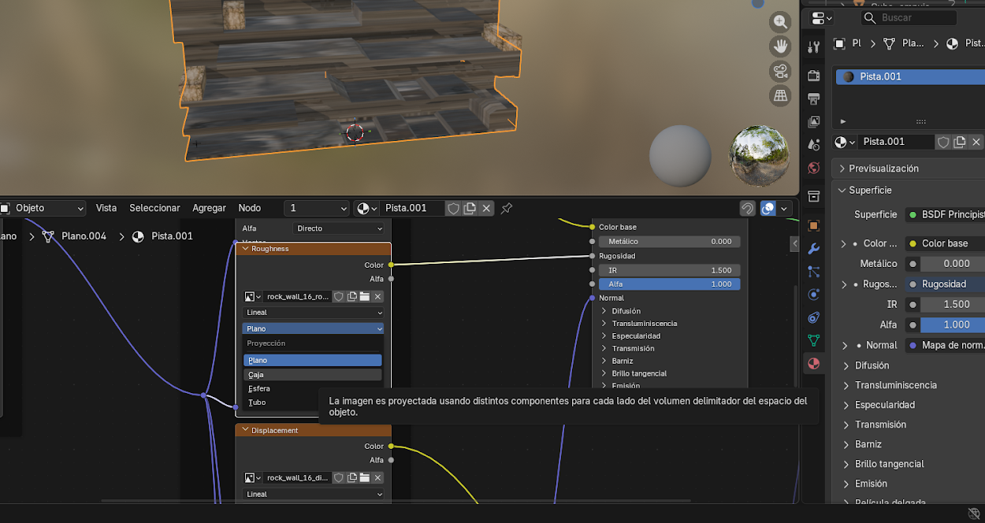This screenshot has width=985, height=523.
Task: Click the BSDF Principista surface button
Action: pyautogui.click(x=946, y=214)
